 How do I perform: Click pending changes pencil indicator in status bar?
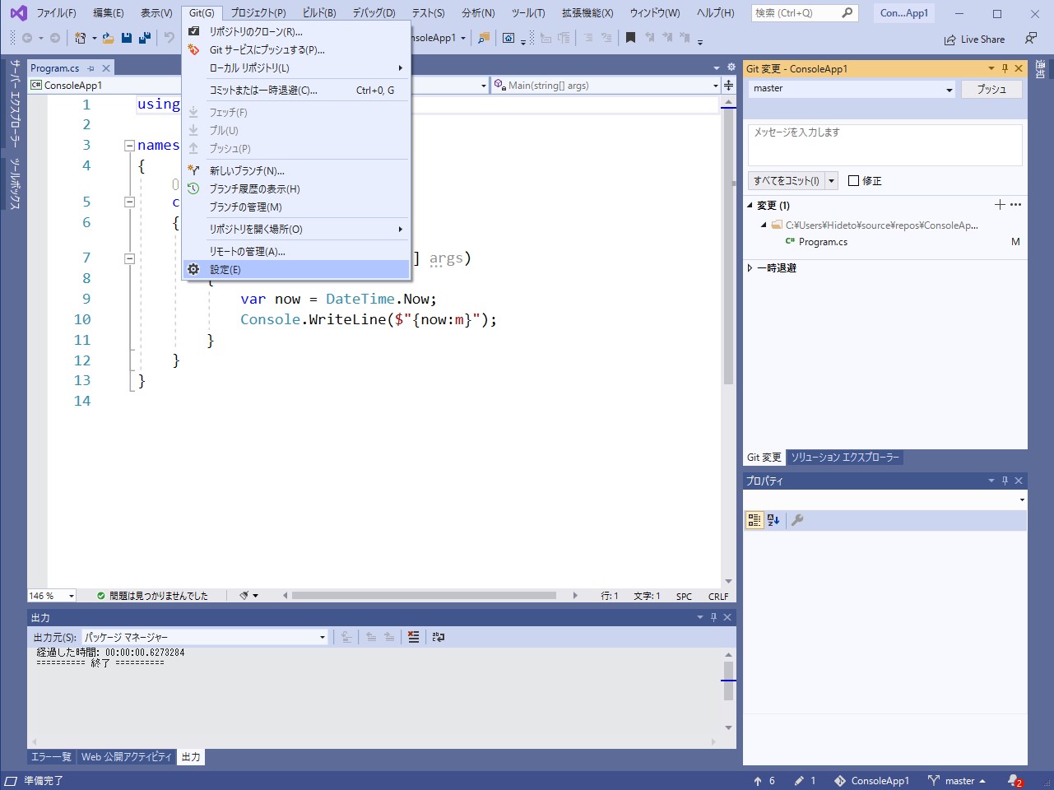point(806,781)
